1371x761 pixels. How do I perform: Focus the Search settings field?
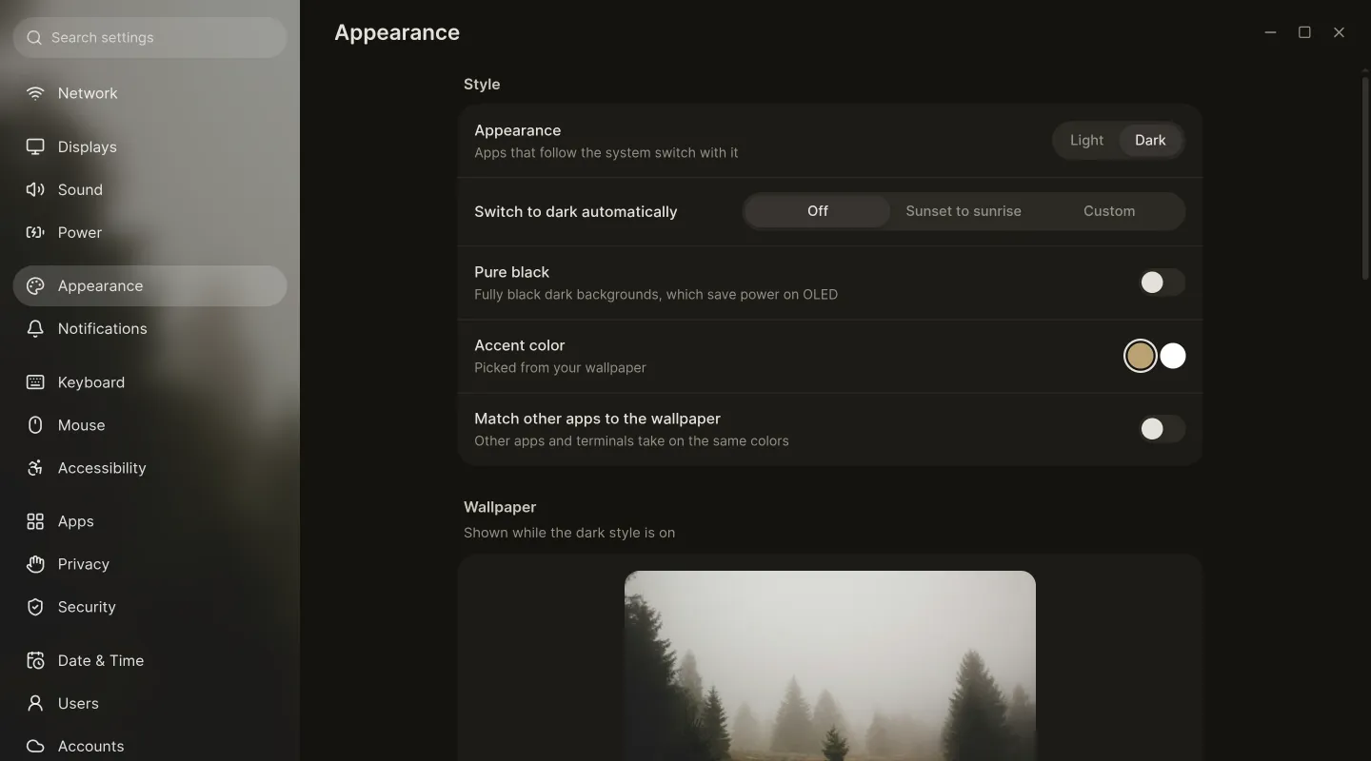point(150,38)
